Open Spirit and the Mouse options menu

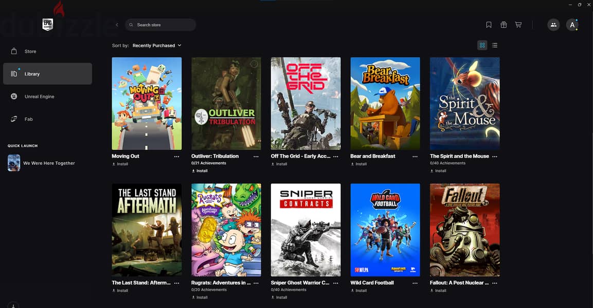(x=495, y=156)
